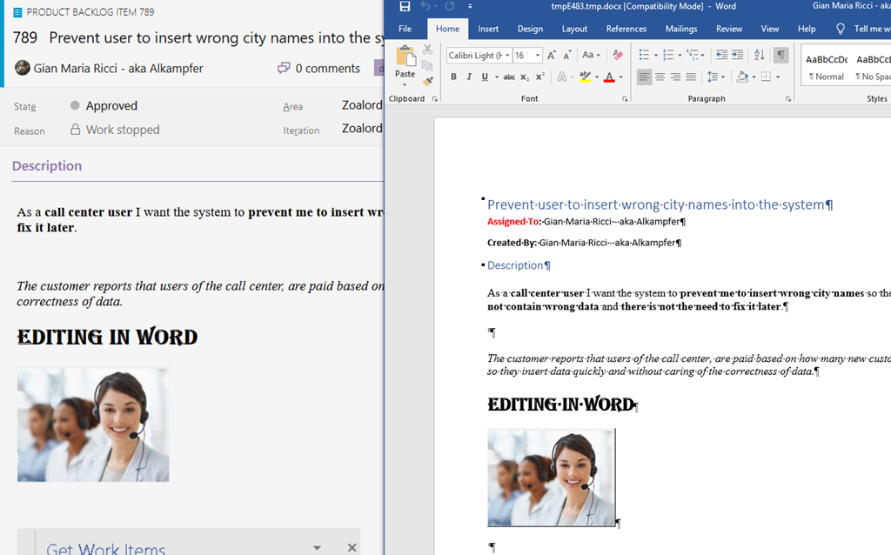Open the Text Highlight Color swatch

pyautogui.click(x=586, y=77)
